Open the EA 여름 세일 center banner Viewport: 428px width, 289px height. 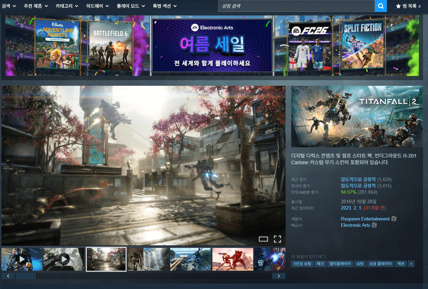[x=212, y=46]
